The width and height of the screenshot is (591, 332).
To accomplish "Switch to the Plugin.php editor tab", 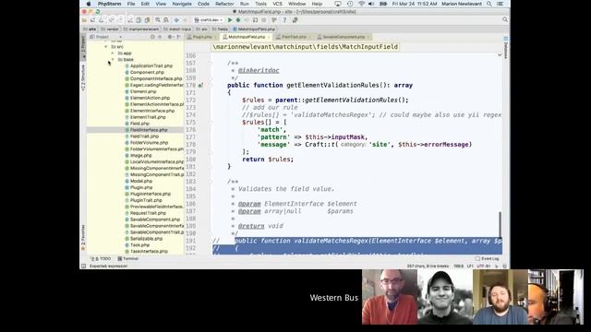I will pyautogui.click(x=202, y=37).
